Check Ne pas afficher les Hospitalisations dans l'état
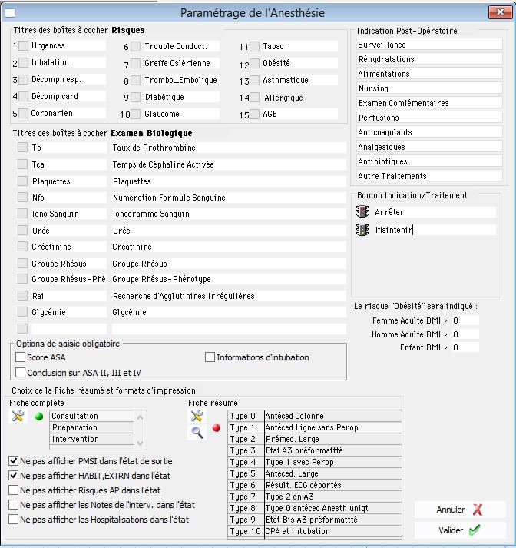516x548 pixels. point(13,520)
